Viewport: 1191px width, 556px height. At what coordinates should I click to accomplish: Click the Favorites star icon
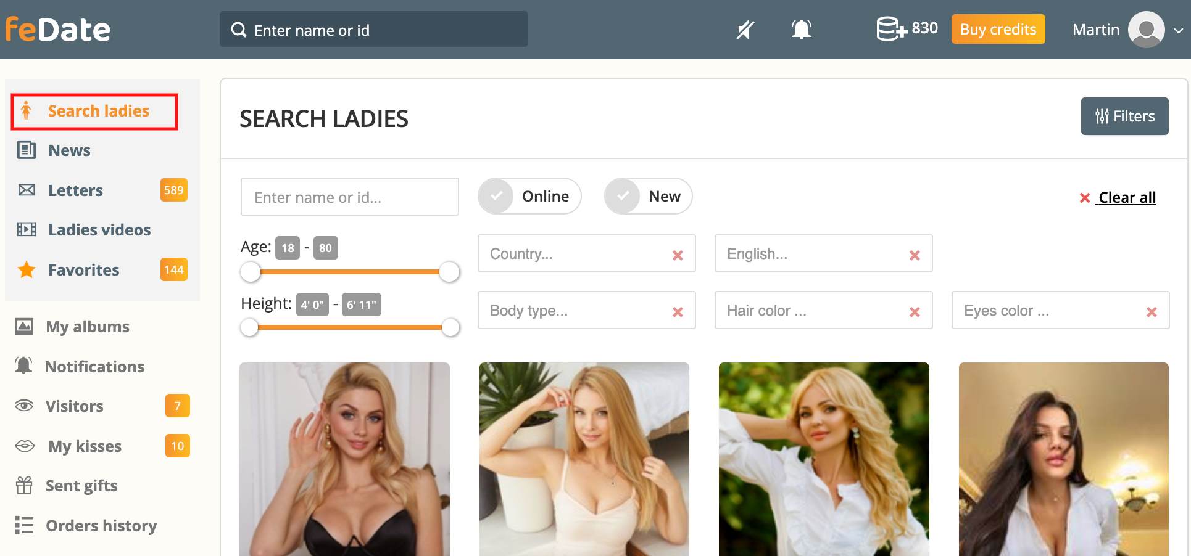[27, 270]
